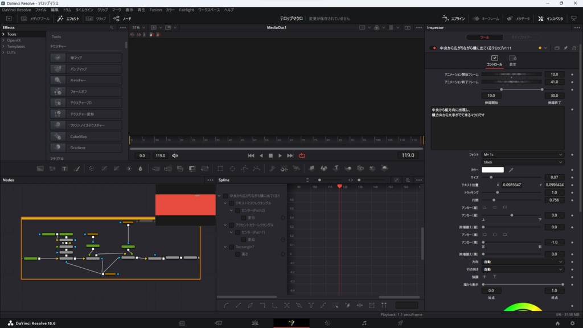Open the Fusion page from bottom bar
583x328 pixels.
coord(291,323)
